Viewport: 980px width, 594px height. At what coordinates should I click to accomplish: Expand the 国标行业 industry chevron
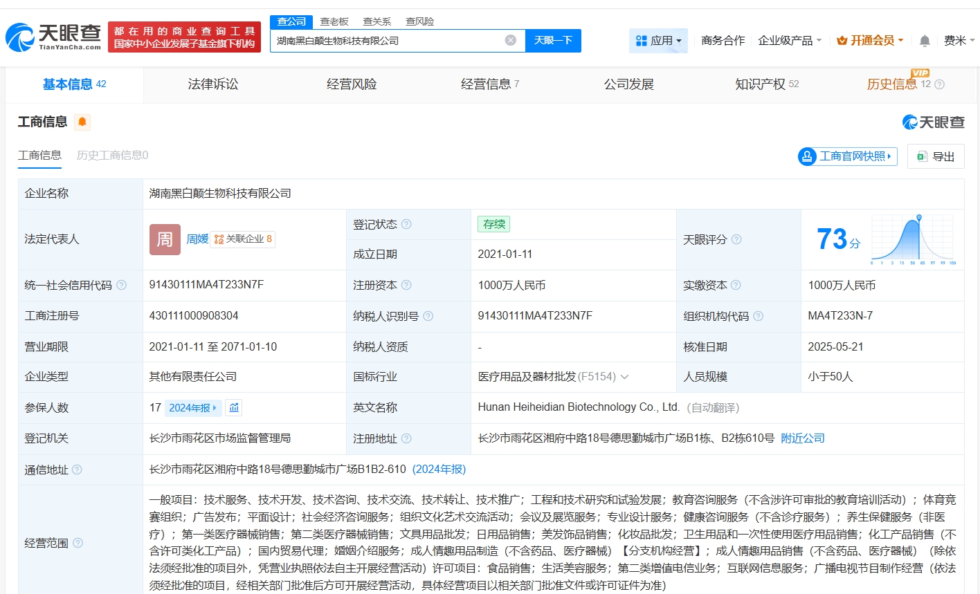click(624, 377)
